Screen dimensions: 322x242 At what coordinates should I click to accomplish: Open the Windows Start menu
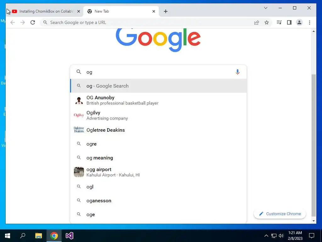pyautogui.click(x=8, y=236)
